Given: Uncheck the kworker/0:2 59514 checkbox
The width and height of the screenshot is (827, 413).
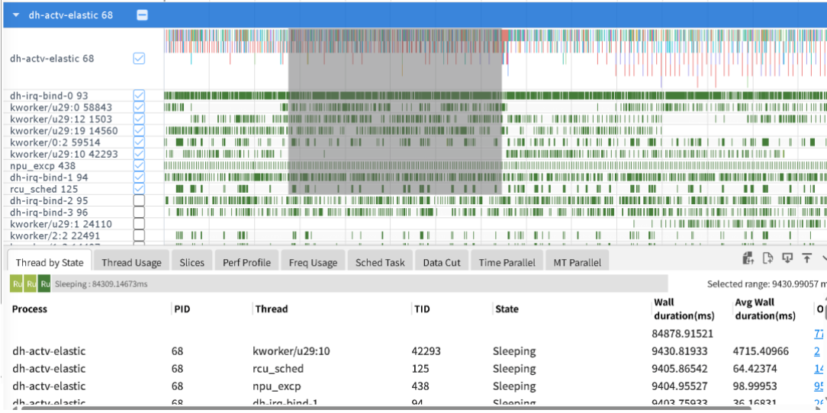Looking at the screenshot, I should [139, 142].
